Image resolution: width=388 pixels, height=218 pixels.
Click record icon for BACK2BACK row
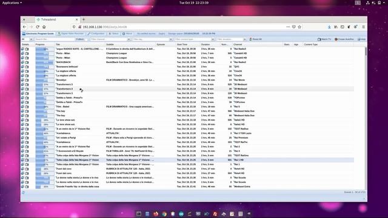tap(27, 62)
